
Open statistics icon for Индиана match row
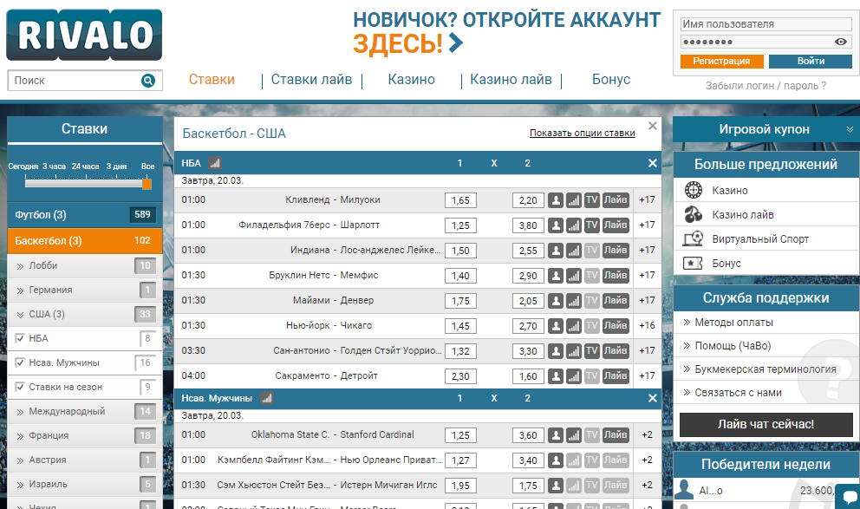[574, 251]
